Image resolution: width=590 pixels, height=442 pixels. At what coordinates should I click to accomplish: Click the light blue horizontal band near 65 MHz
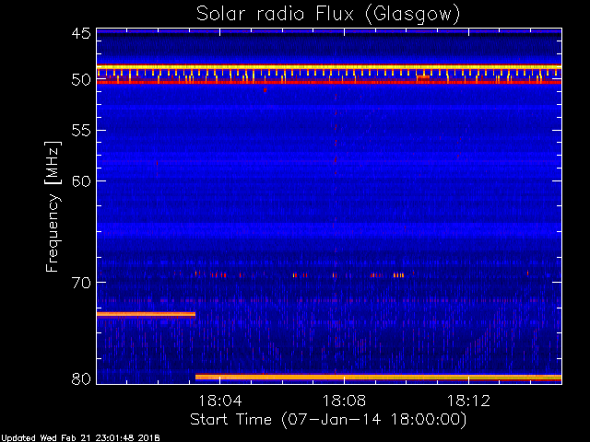[x=329, y=230]
